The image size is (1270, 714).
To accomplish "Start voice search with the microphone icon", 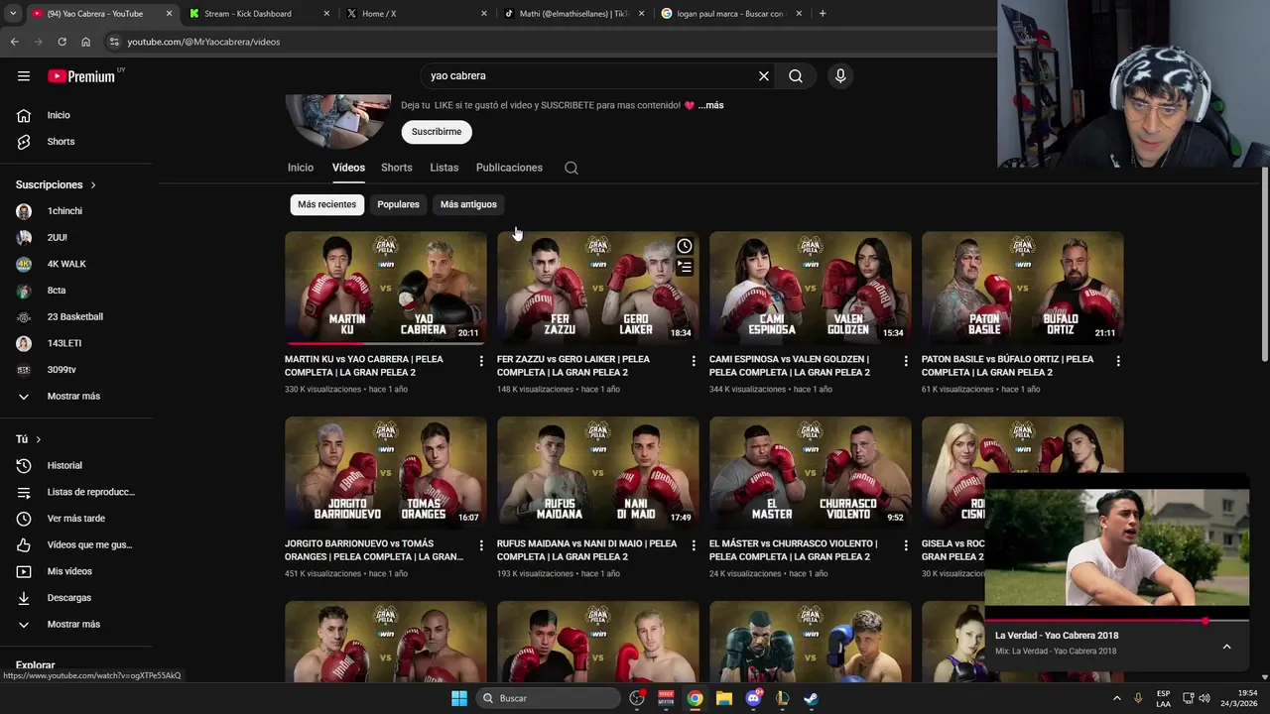I will tap(840, 75).
